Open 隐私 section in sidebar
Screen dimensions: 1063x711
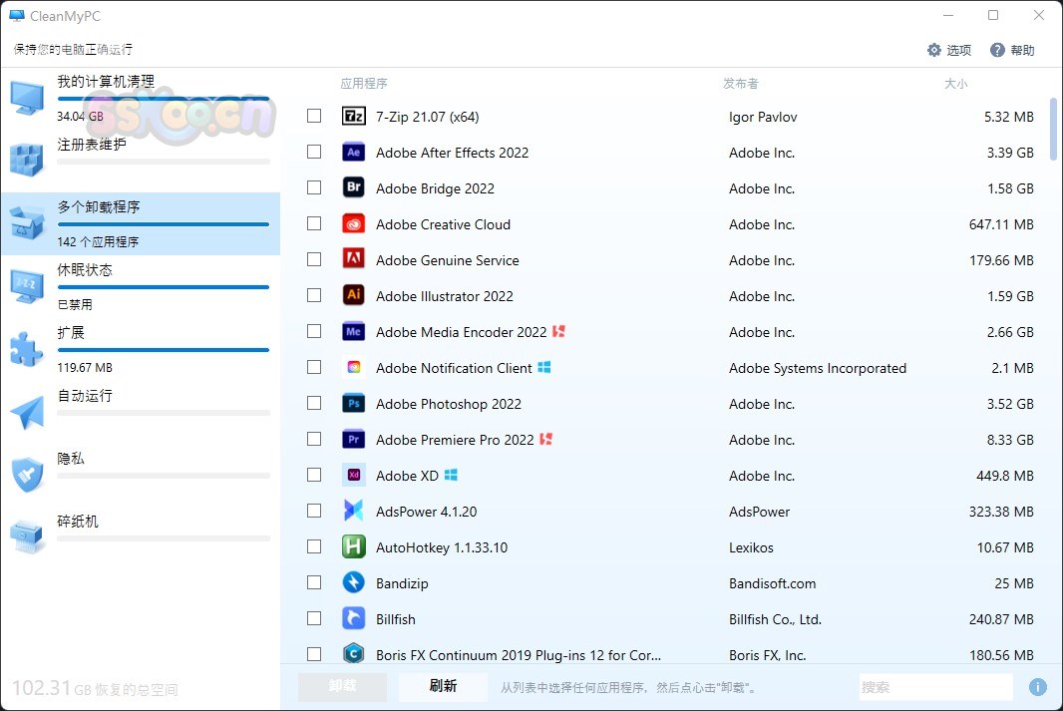pos(141,475)
